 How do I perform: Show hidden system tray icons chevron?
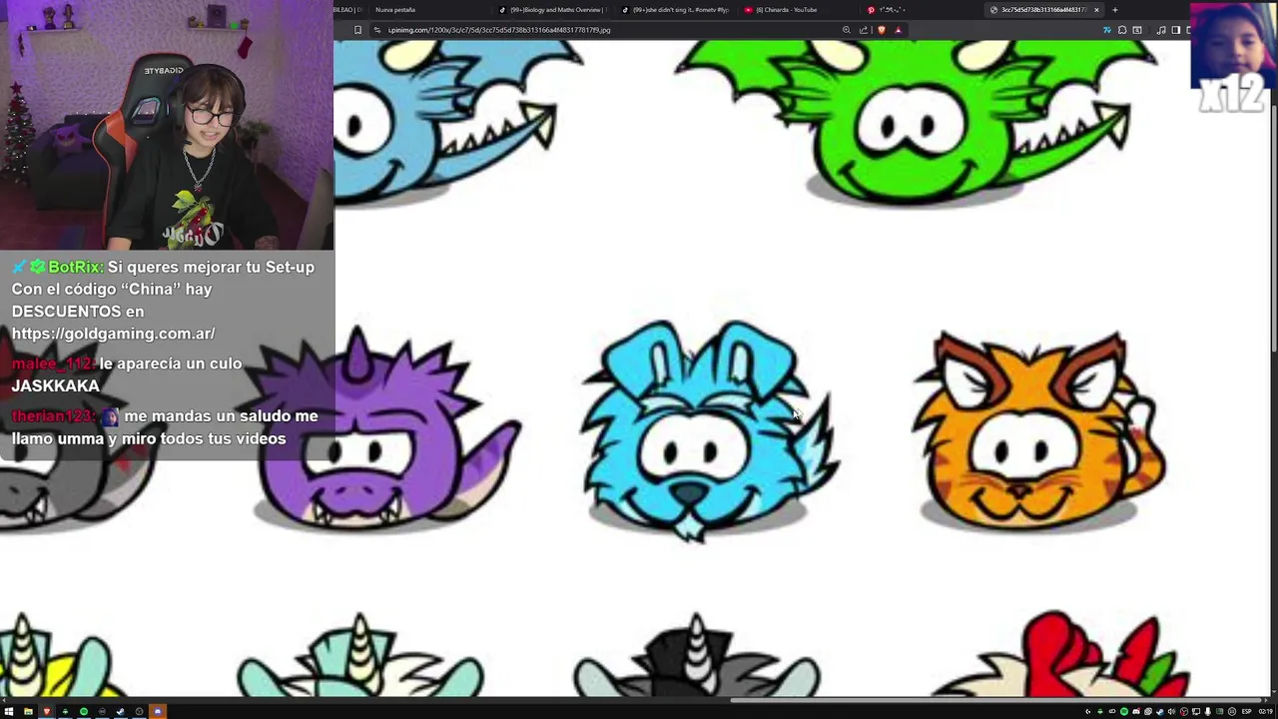click(1088, 711)
